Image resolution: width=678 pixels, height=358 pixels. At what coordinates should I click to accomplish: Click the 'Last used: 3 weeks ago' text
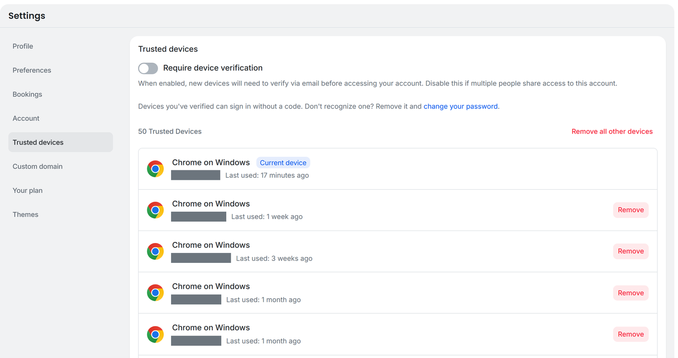click(x=274, y=258)
